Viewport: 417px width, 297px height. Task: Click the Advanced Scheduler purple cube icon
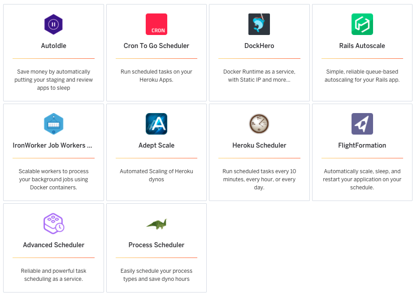53,223
